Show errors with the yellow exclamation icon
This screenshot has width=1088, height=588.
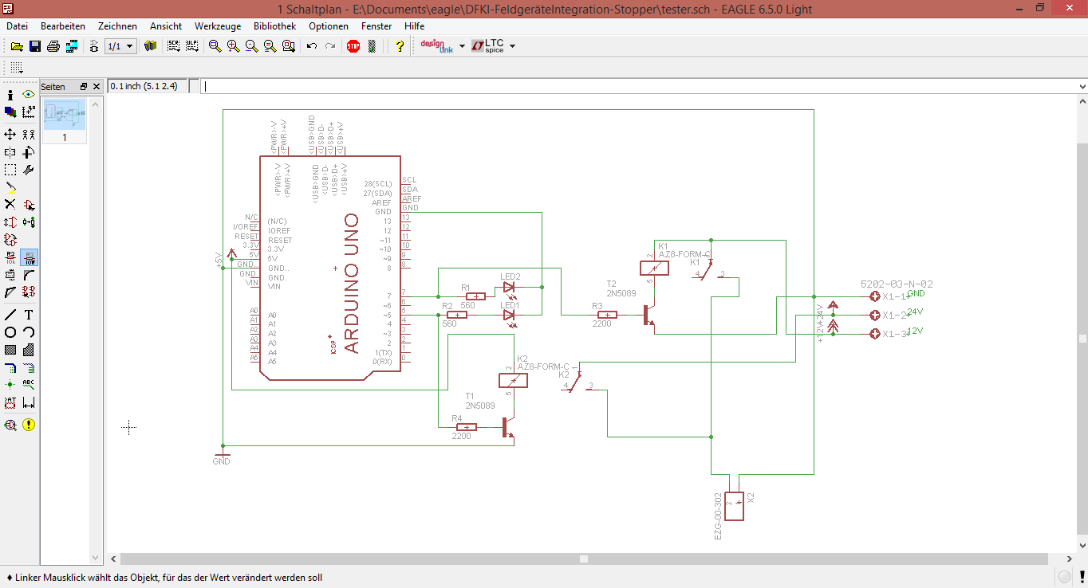[x=29, y=425]
